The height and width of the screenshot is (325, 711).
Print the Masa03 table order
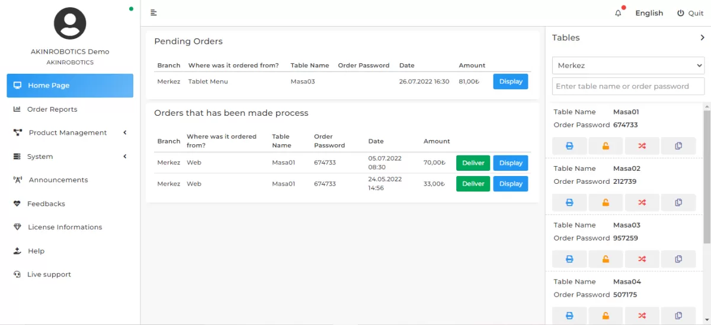[x=569, y=259]
